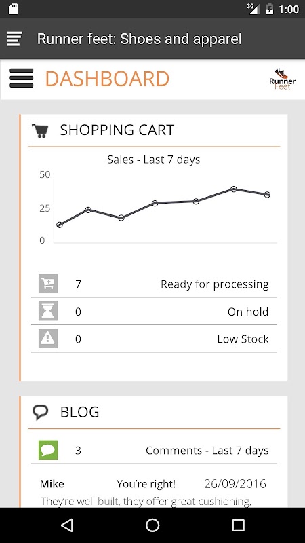Select the highest point on sales chart
The height and width of the screenshot is (543, 305).
(x=234, y=189)
